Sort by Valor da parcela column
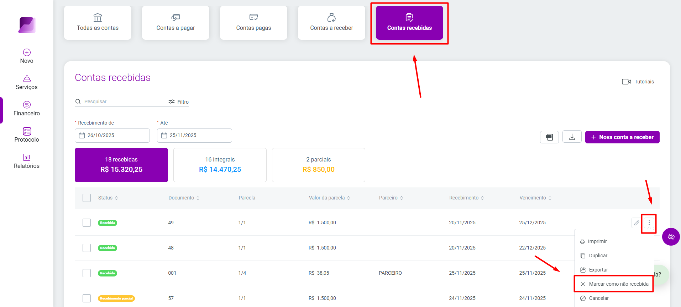This screenshot has width=681, height=307. pos(329,198)
